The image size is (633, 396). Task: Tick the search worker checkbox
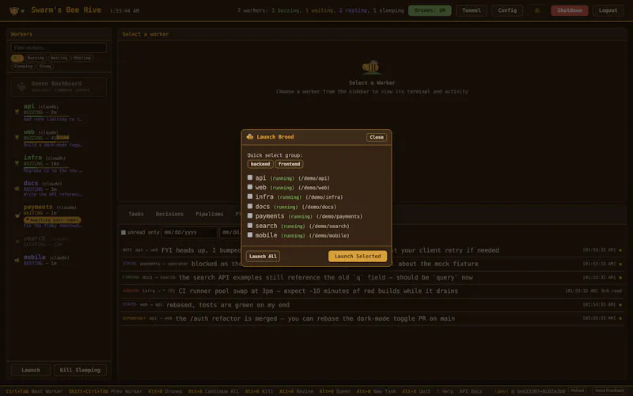250,226
